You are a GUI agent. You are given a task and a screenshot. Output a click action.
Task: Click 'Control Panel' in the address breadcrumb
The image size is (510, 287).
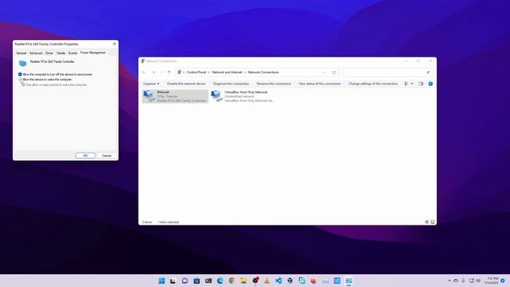197,73
